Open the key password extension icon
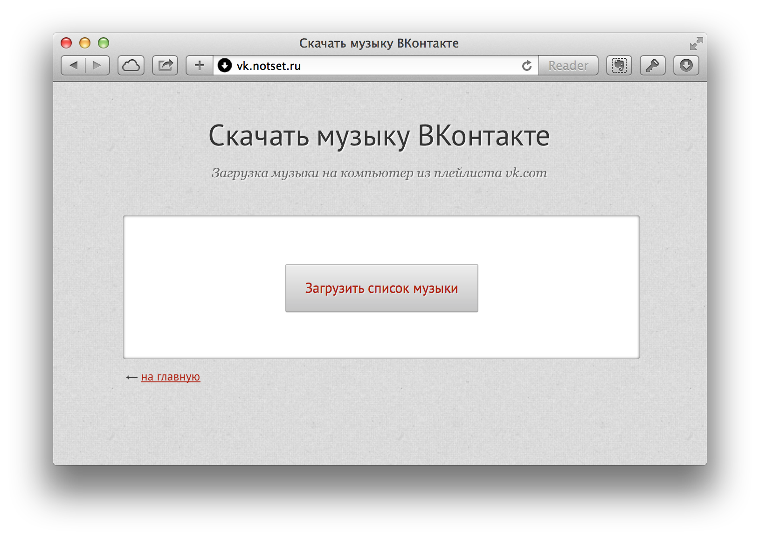760x539 pixels. coord(653,65)
